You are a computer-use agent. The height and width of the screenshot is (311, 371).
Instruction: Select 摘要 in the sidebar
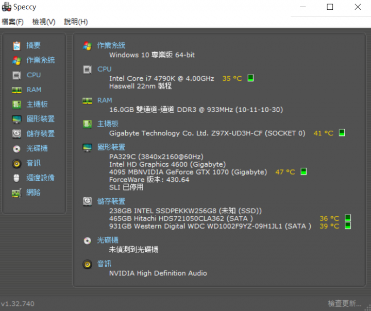click(x=33, y=45)
